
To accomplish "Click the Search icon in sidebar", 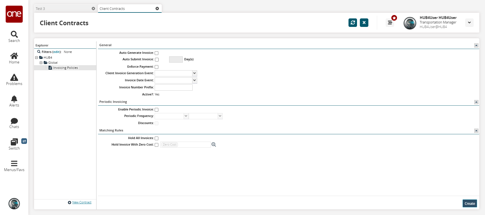I will 14,35.
